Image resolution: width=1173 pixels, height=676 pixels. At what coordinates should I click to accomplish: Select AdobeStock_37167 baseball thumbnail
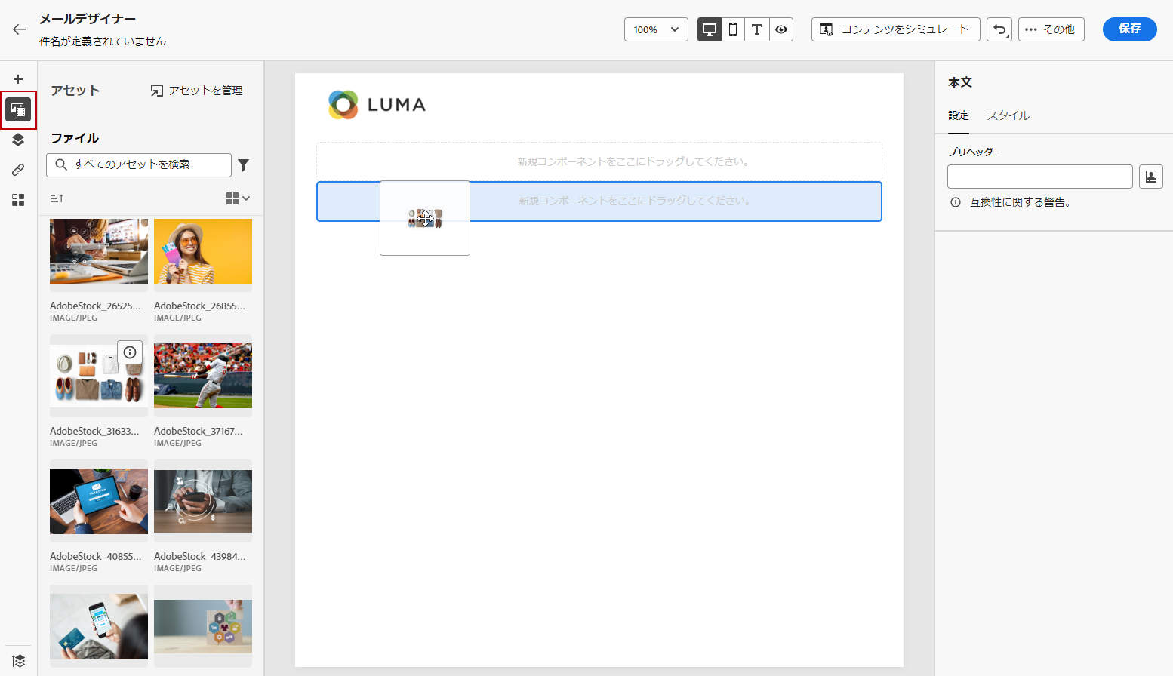tap(203, 376)
